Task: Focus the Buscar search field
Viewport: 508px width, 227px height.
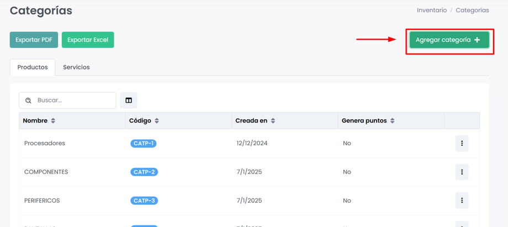Action: (75, 101)
